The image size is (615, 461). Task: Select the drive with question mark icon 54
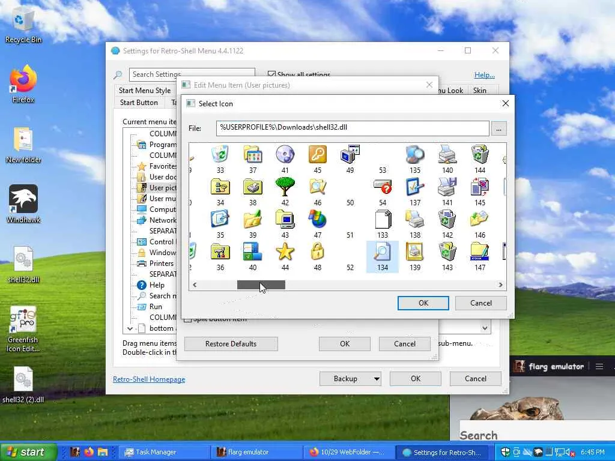point(383,187)
